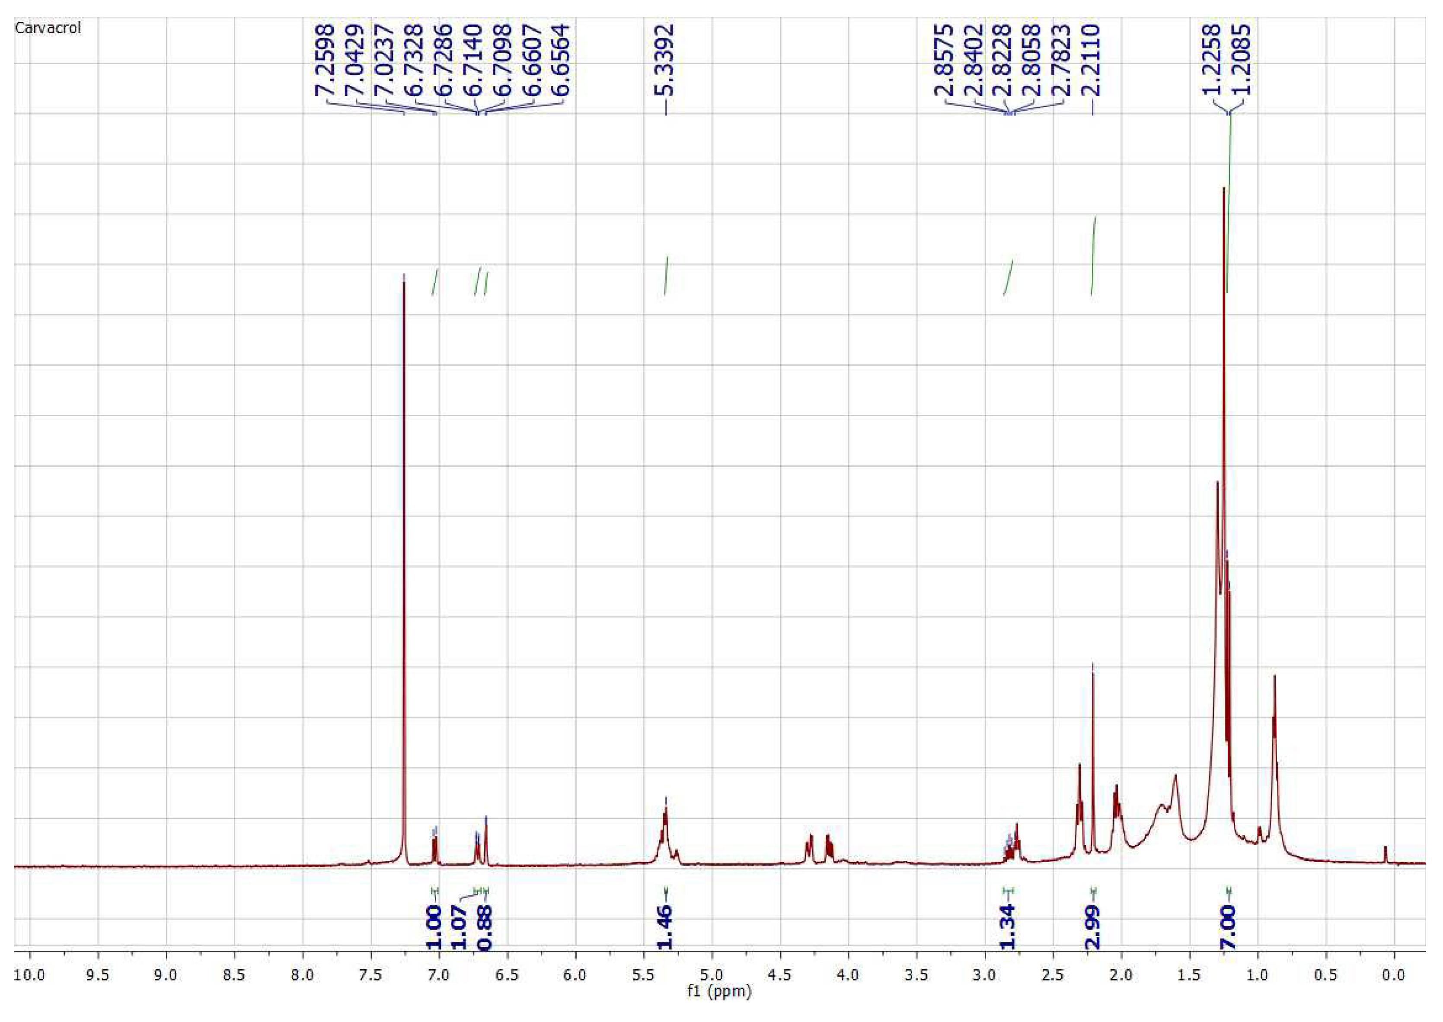Image resolution: width=1443 pixels, height=1022 pixels.
Task: Click peak label 7.0237
Action: pyautogui.click(x=384, y=60)
